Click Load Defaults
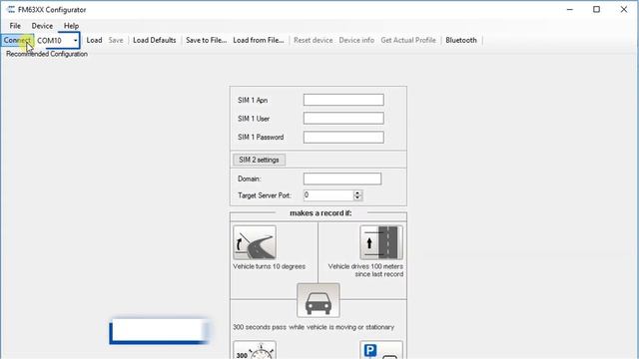639x359 pixels. [155, 40]
